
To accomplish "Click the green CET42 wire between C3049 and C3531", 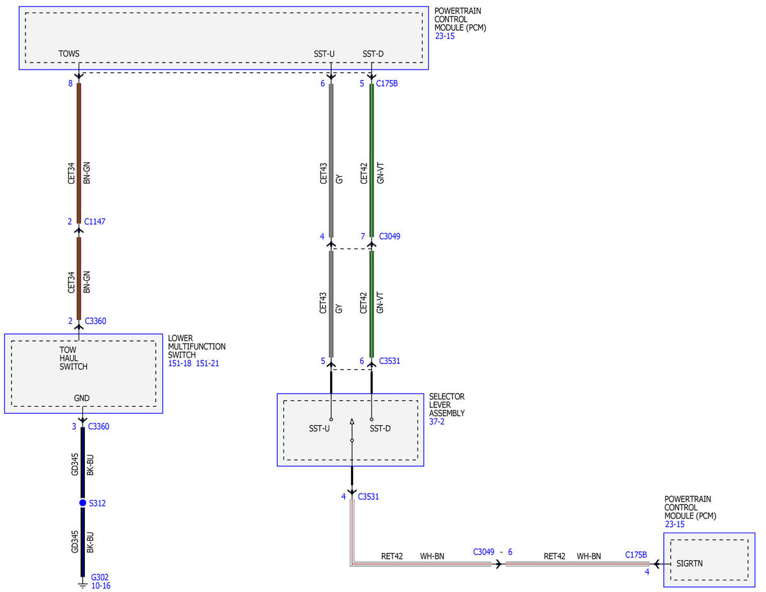I will [x=372, y=304].
